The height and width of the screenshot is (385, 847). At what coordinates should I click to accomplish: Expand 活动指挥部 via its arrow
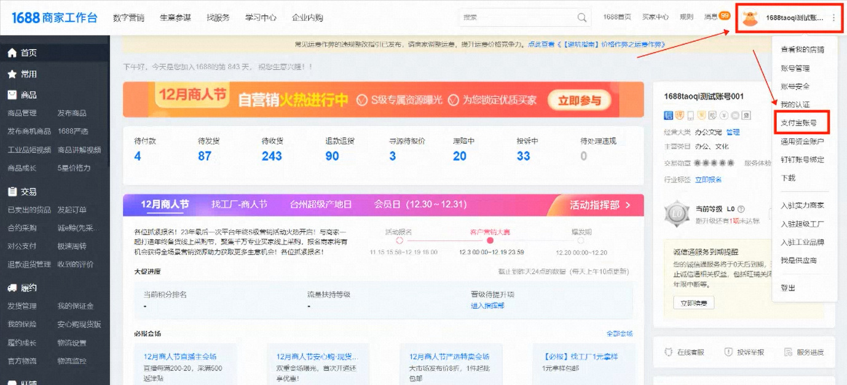tap(628, 205)
